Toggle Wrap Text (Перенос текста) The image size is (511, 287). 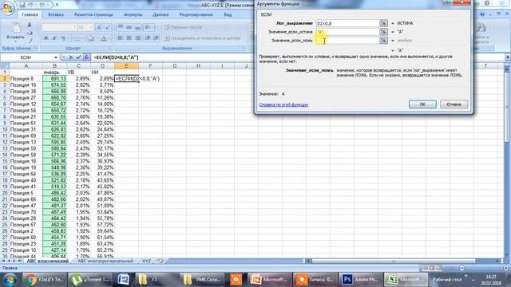pos(184,27)
